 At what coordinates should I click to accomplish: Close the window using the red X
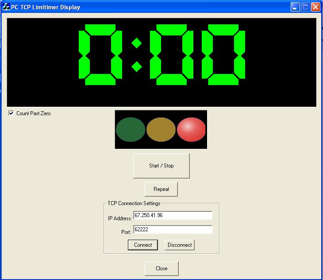pos(315,7)
